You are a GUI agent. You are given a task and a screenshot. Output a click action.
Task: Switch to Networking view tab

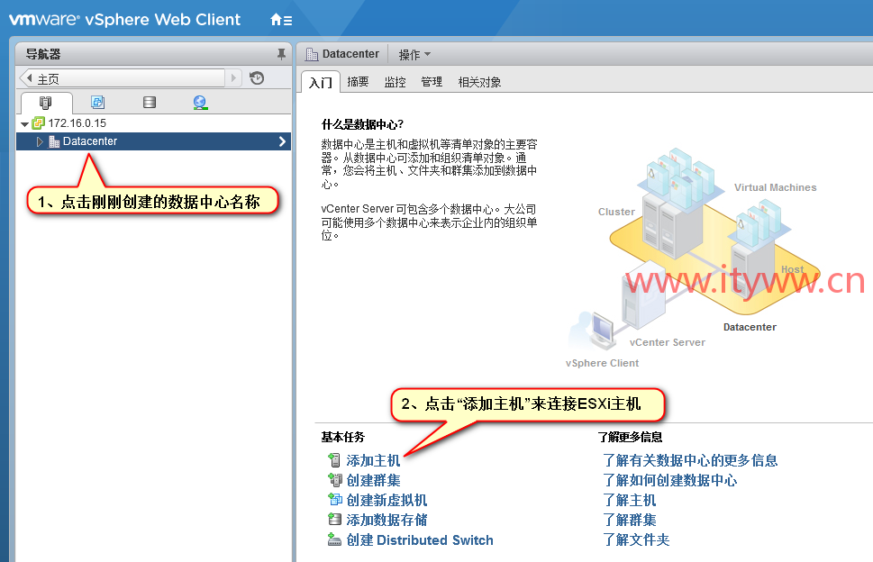pos(200,103)
